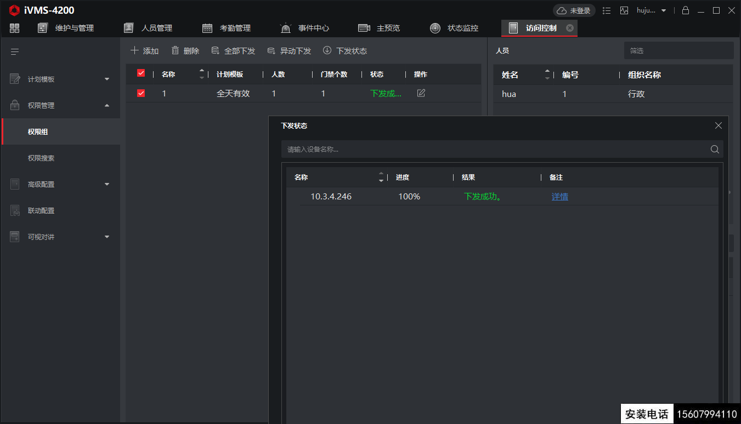Screen dimensions: 741x424
Task: Click the 结果 column header in dialog
Action: pyautogui.click(x=468, y=177)
